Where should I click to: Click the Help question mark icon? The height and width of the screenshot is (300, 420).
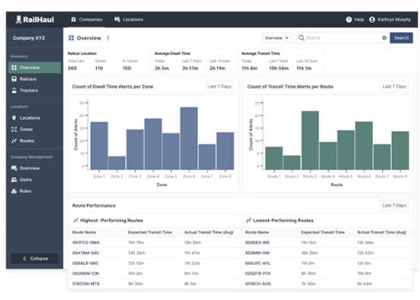point(349,20)
